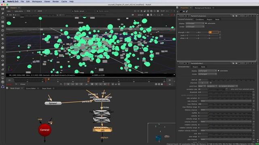The width and height of the screenshot is (259, 145).
Task: Click the start at input field
Action: (203, 80)
